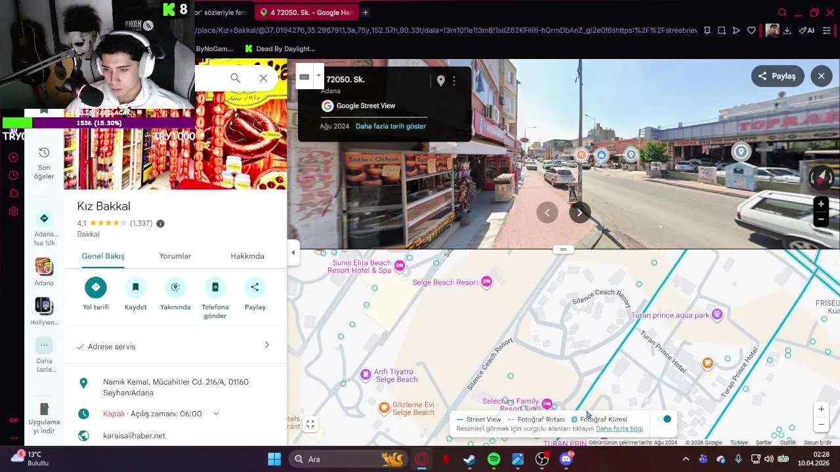Open Opera sidebar player icon
Image resolution: width=840 pixels, height=472 pixels.
tap(13, 157)
